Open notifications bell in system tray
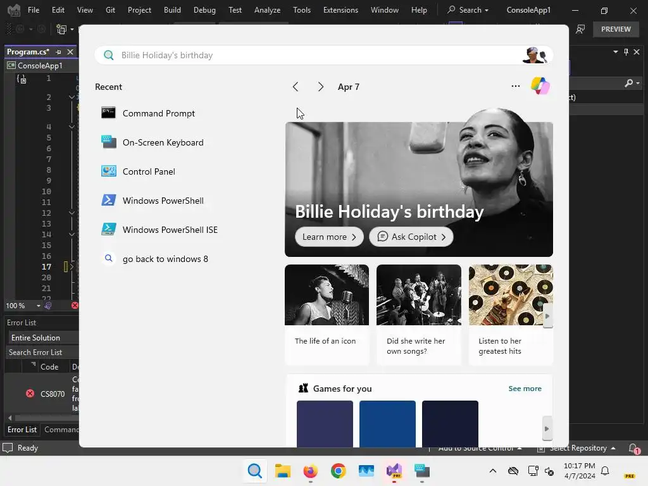 605,471
